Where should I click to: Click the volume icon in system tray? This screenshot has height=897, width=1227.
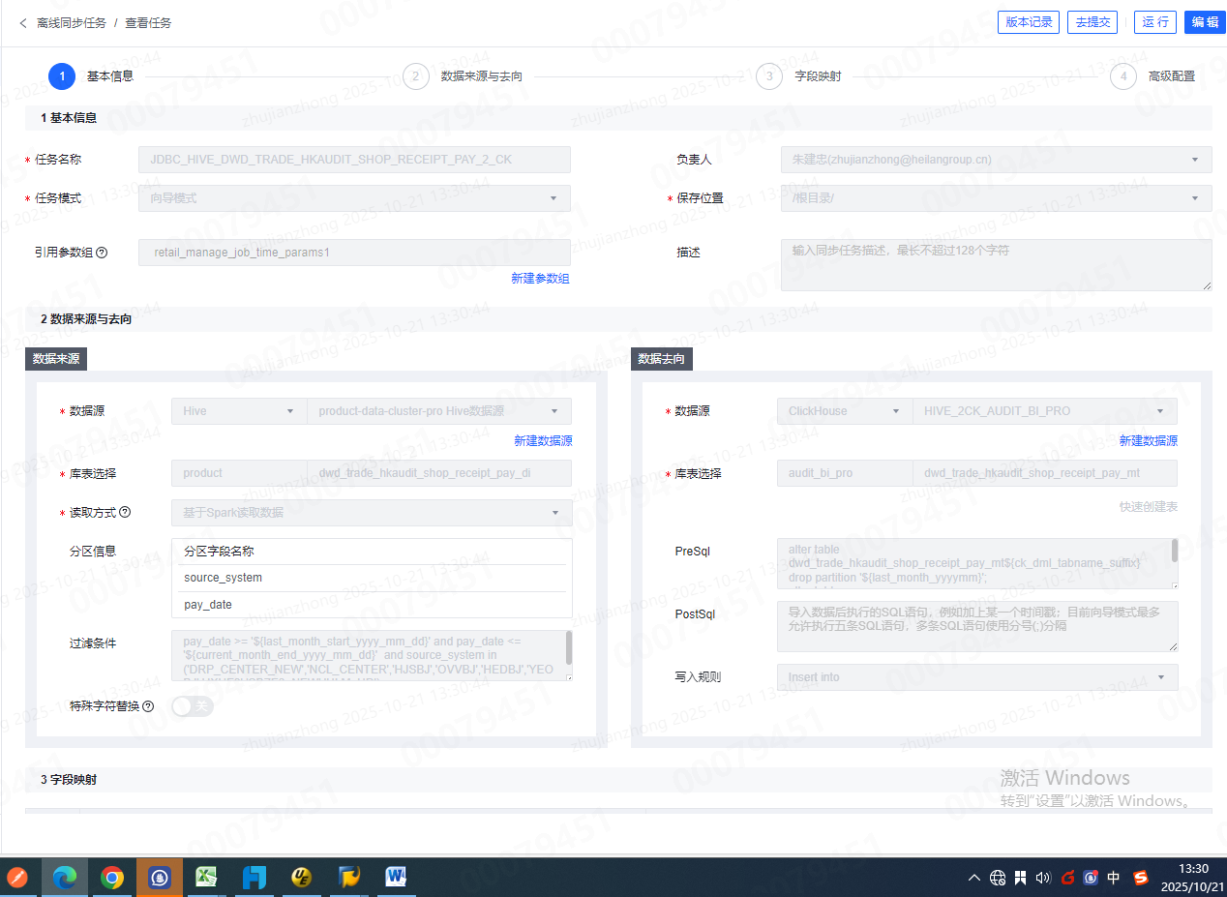point(1043,879)
